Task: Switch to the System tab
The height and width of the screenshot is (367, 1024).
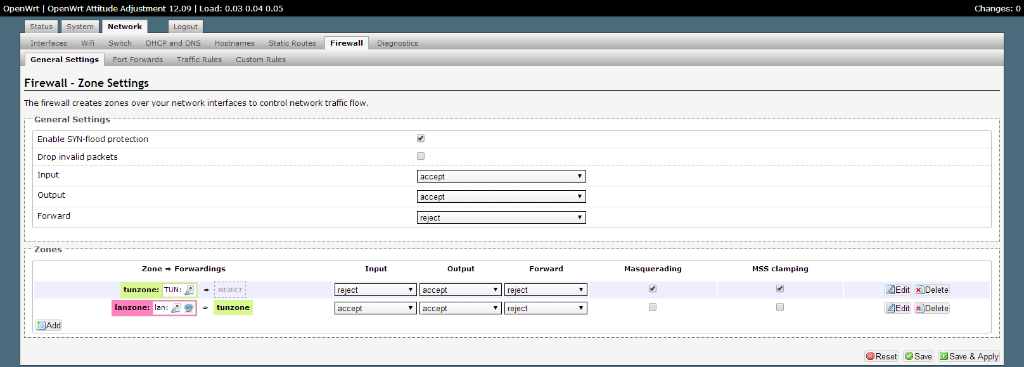Action: coord(80,27)
